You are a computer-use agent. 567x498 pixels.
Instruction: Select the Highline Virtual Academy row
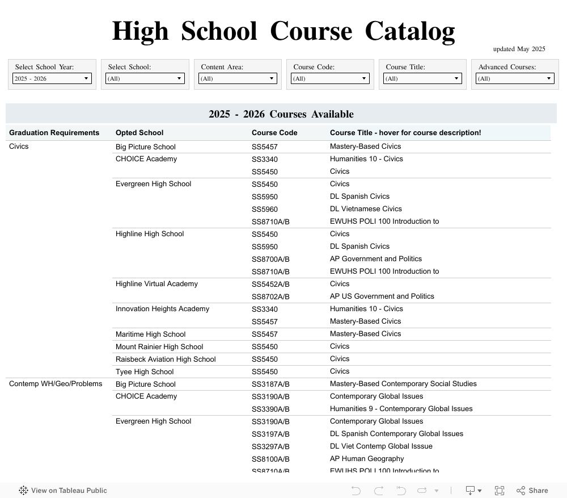[x=156, y=284]
